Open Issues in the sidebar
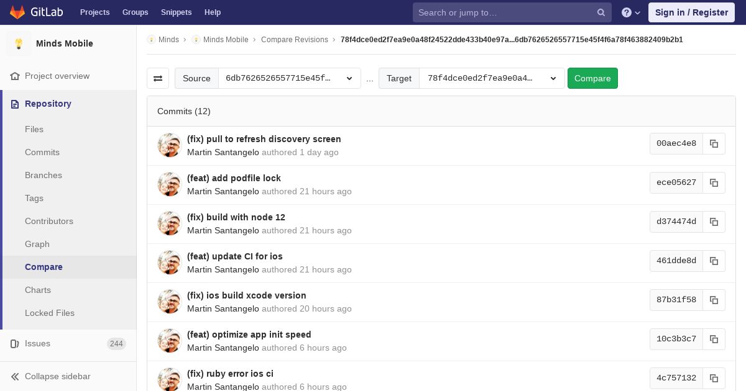 coord(37,343)
